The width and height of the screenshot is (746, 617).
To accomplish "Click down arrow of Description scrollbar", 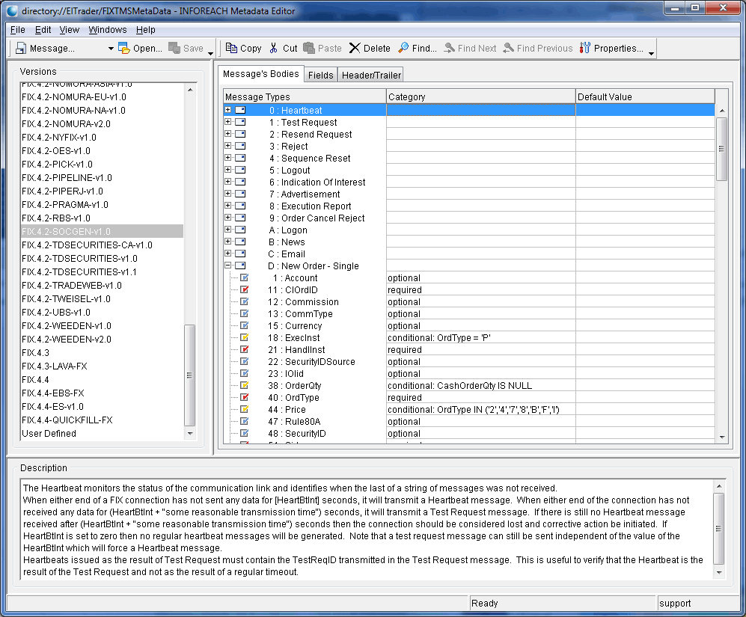I will (720, 571).
